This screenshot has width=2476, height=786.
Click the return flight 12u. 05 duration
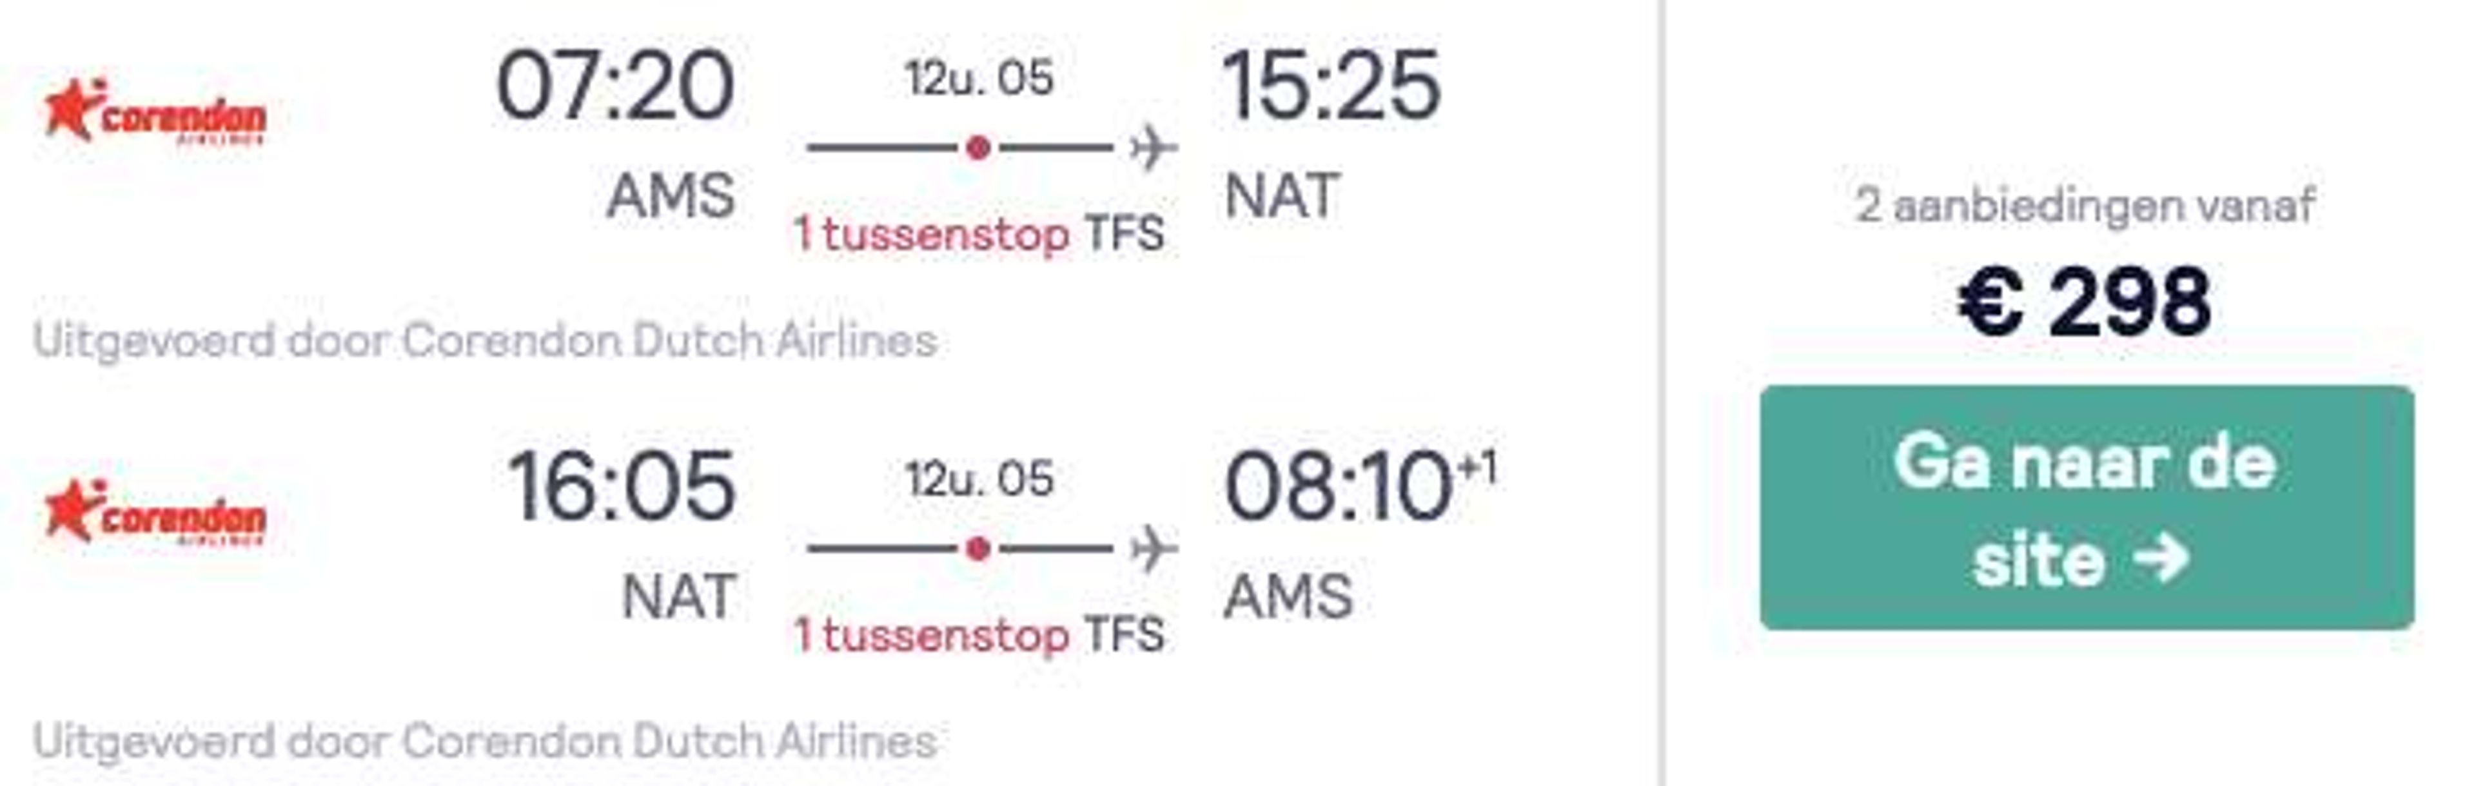979,478
